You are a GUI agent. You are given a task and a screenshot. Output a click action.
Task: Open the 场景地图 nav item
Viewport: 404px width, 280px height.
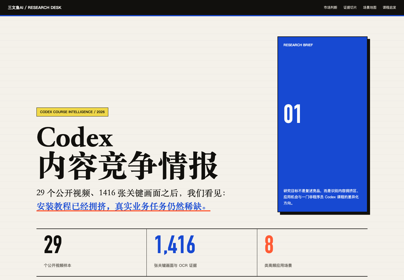pyautogui.click(x=370, y=8)
